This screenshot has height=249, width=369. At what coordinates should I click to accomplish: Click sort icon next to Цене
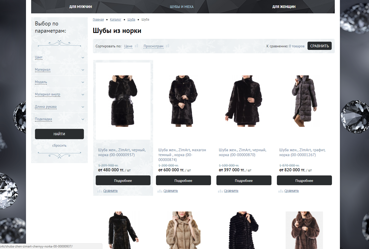tap(136, 46)
